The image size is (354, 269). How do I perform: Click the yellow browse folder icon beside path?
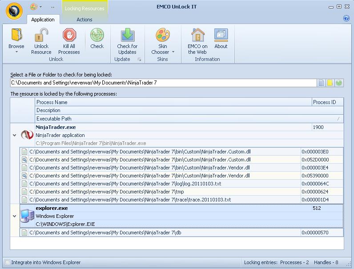330,83
